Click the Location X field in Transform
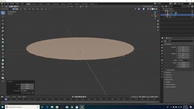 [x=183, y=47]
